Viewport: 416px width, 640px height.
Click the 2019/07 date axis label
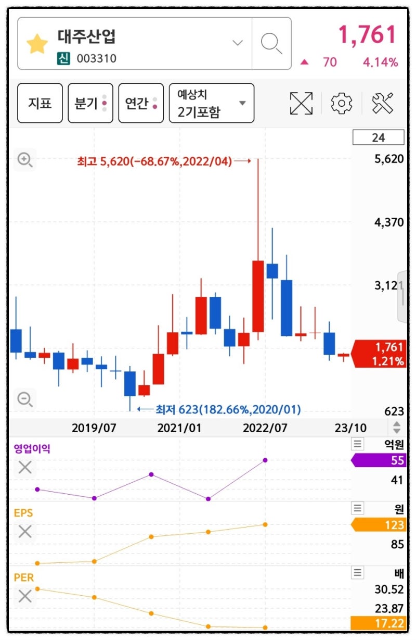[93, 428]
